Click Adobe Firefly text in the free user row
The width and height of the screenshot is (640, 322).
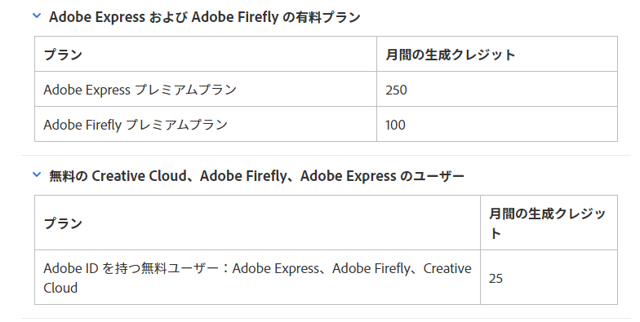[371, 269]
